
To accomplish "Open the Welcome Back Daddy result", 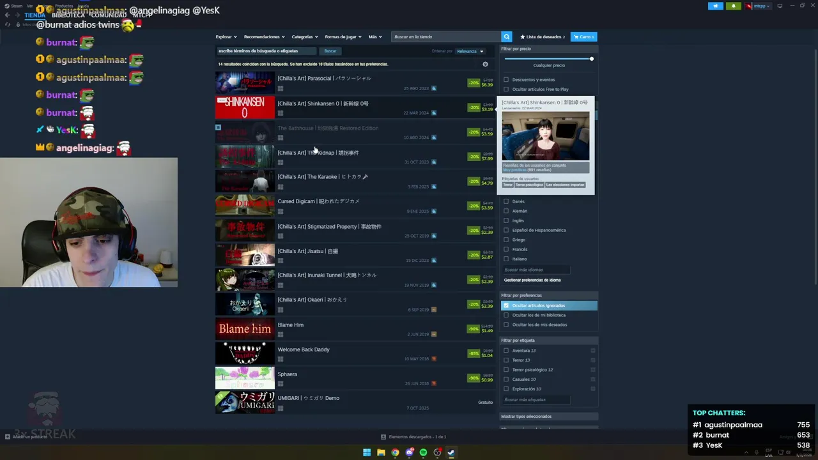I will 354,353.
